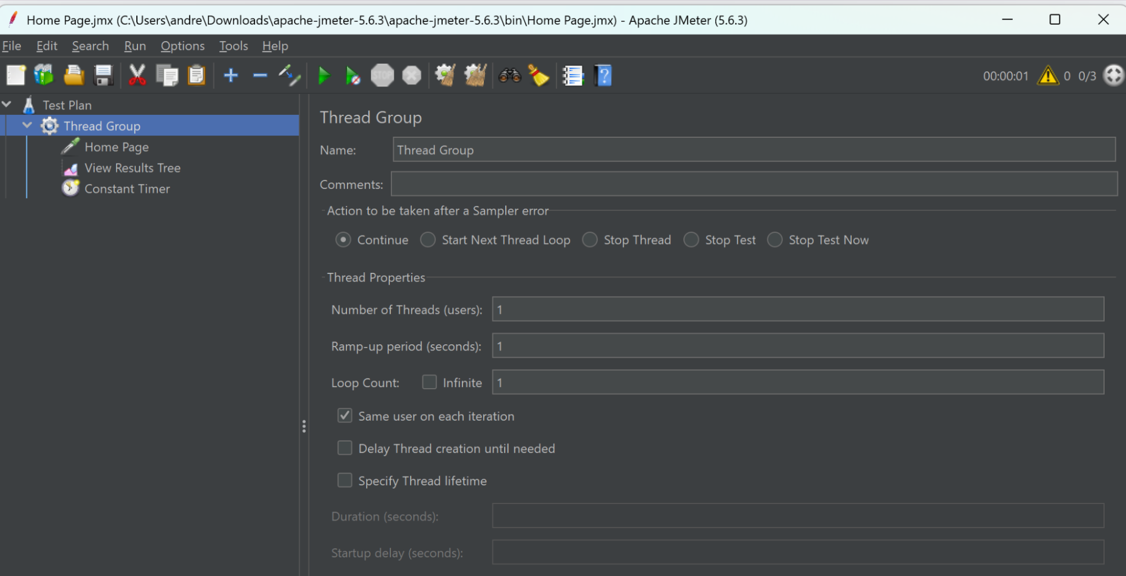Select Start Next Thread Loop option
Viewport: 1126px width, 576px height.
pos(428,240)
